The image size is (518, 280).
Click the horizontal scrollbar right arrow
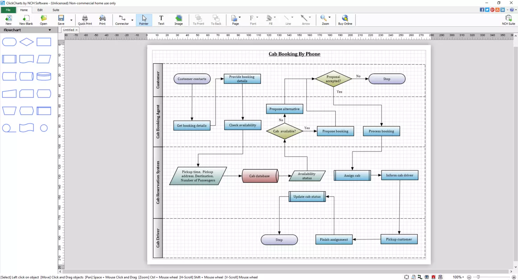tap(511, 271)
